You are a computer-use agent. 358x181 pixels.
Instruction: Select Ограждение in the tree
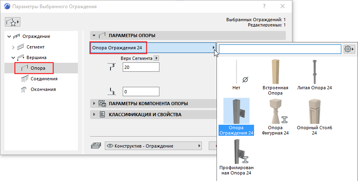[x=36, y=36]
